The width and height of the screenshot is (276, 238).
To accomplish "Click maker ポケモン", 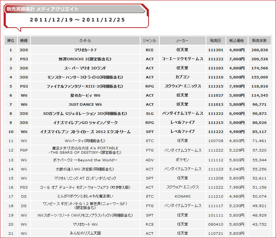I will [x=182, y=160].
